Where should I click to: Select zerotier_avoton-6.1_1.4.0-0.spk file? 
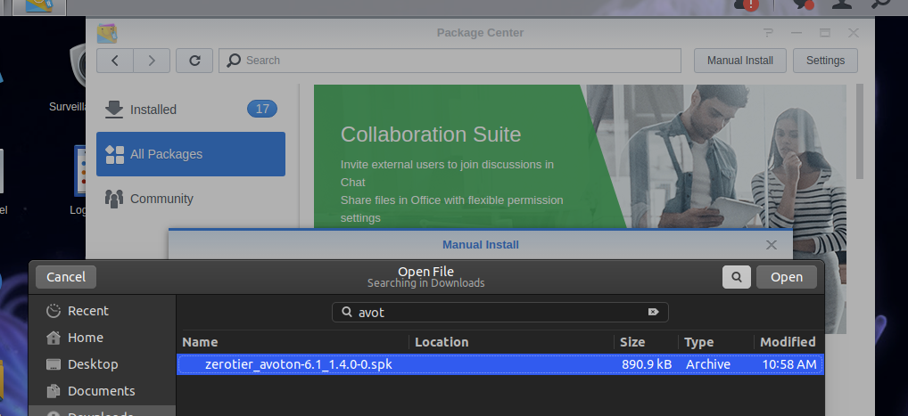tap(500, 364)
